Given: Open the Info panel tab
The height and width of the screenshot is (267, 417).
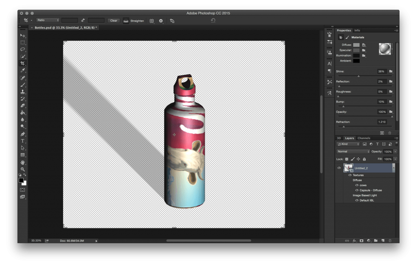Looking at the screenshot, I should (x=357, y=31).
